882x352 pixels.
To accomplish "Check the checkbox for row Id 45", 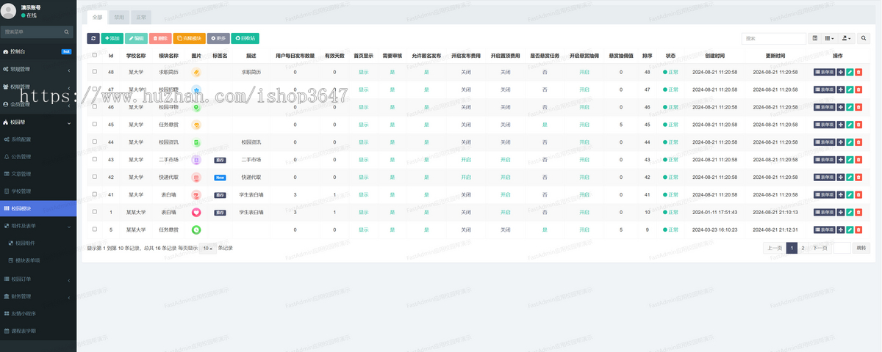I will click(x=94, y=125).
